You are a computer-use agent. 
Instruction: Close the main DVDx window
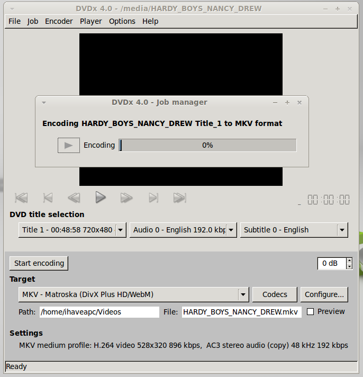(350, 9)
